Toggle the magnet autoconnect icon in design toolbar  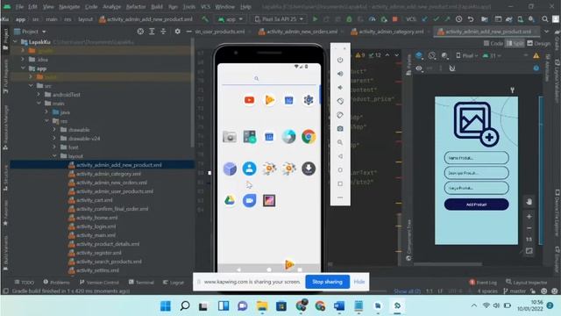click(452, 68)
